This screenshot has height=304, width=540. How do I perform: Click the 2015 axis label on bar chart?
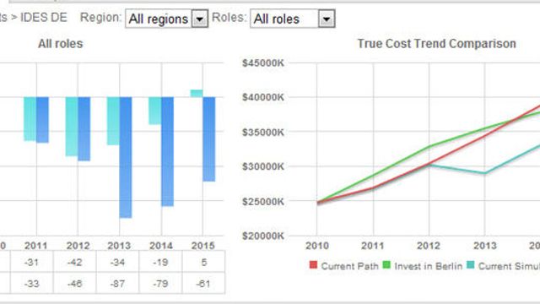coord(202,246)
